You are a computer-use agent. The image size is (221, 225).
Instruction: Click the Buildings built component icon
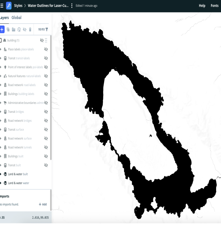click(x=5, y=156)
